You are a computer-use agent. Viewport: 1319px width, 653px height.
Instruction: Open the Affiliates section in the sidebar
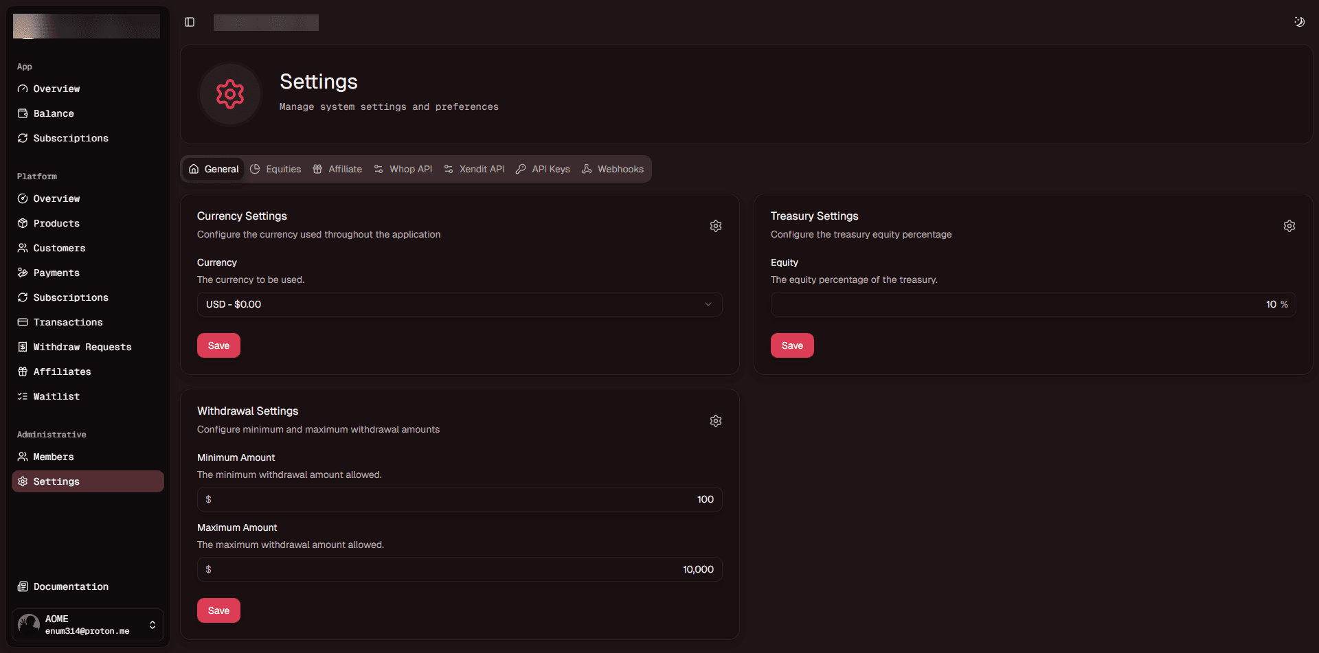click(62, 371)
